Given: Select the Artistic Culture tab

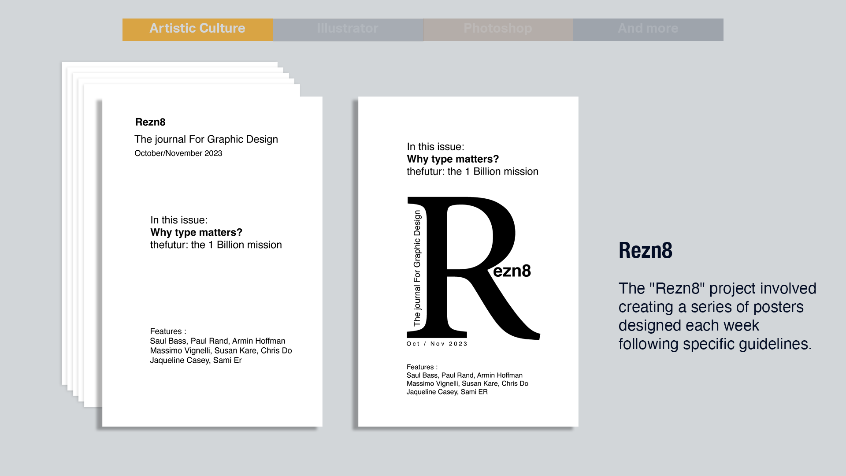Looking at the screenshot, I should coord(197,29).
